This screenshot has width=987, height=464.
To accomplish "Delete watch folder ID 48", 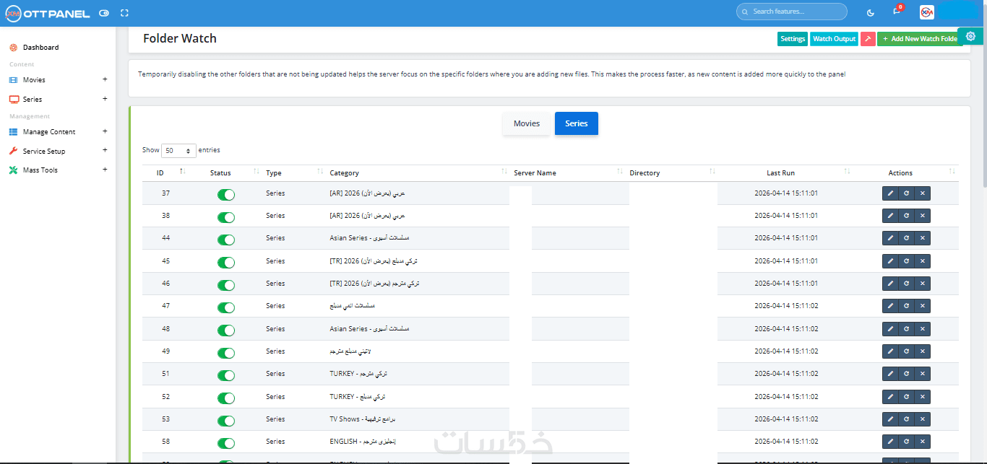I will (x=923, y=329).
